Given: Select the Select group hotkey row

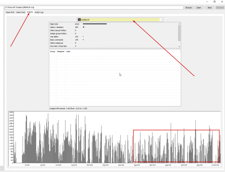Looking at the screenshot, I should click(x=113, y=30).
